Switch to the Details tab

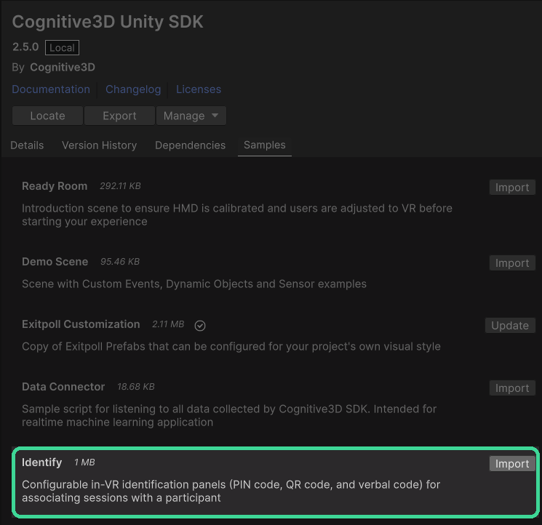tap(27, 145)
